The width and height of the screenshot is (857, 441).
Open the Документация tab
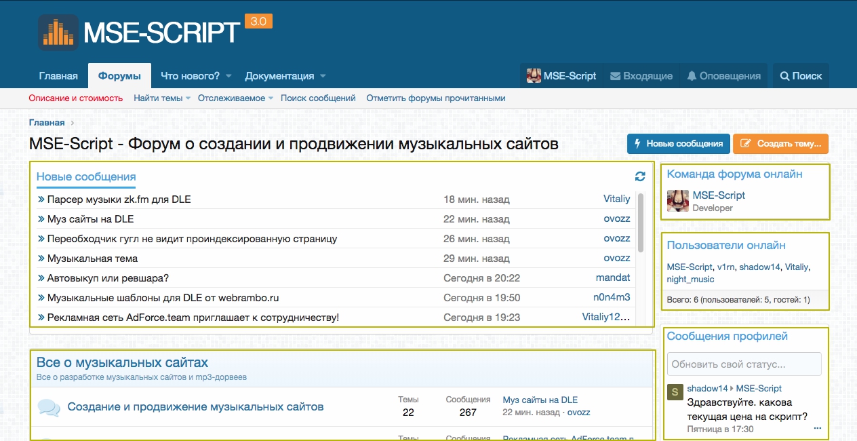(x=279, y=76)
